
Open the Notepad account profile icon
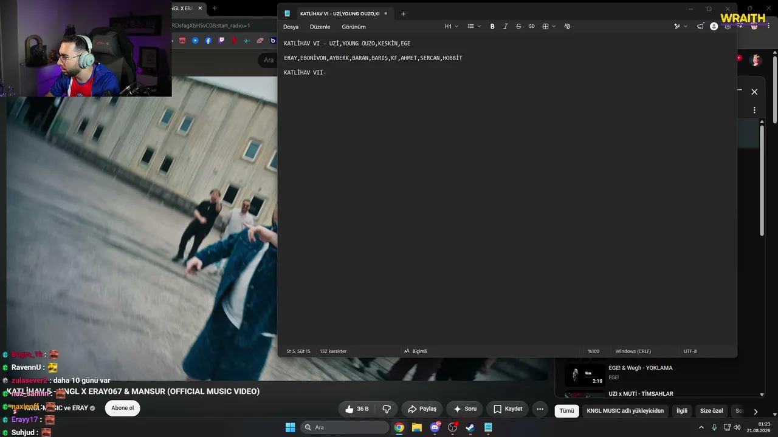(714, 27)
